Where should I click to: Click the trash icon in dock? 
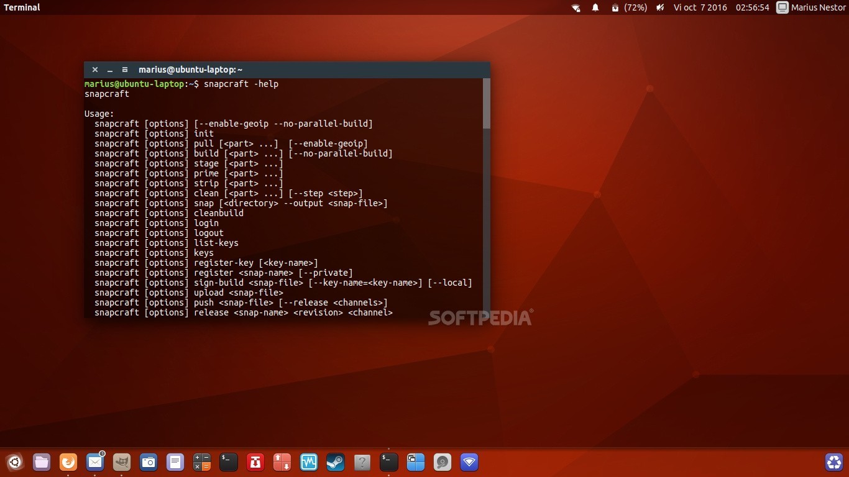tap(833, 462)
